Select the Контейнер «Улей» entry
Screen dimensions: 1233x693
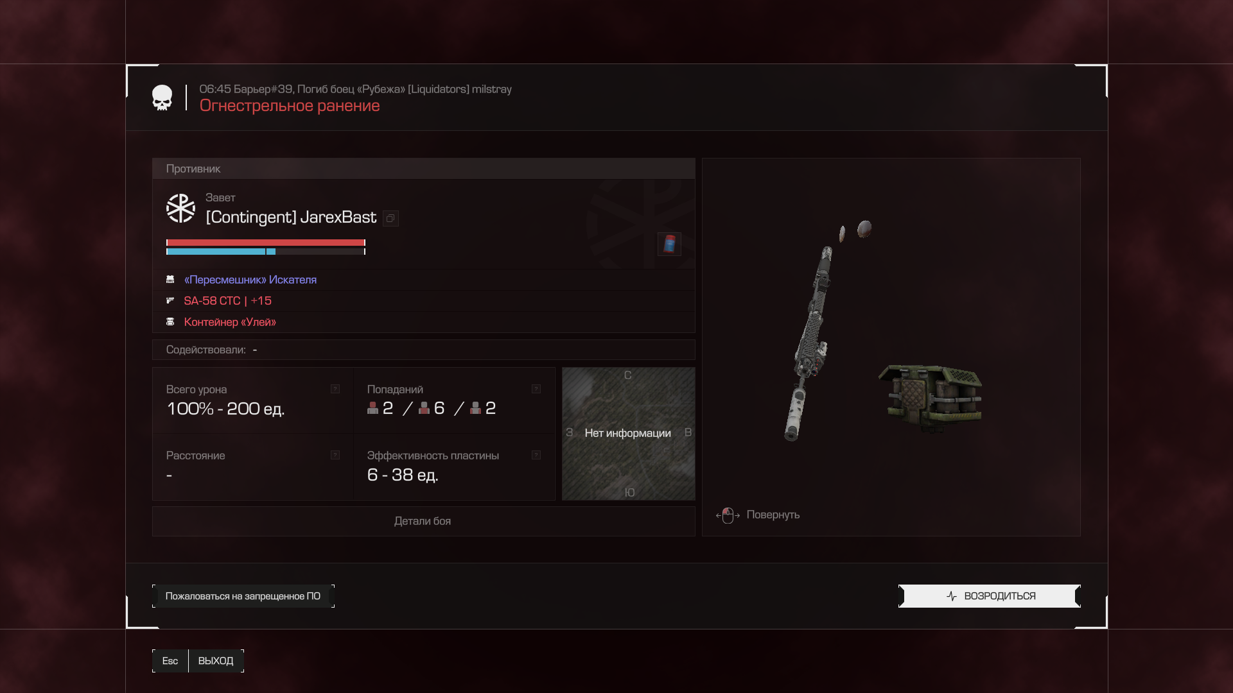pos(230,322)
